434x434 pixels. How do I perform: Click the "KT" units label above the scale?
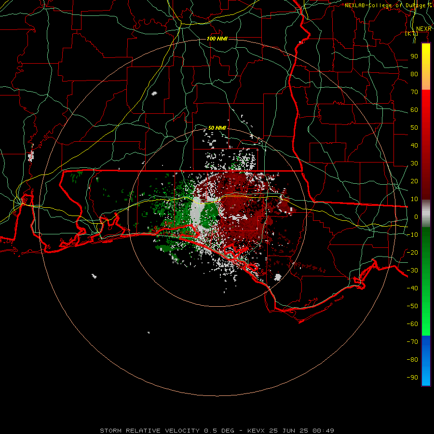(x=412, y=33)
